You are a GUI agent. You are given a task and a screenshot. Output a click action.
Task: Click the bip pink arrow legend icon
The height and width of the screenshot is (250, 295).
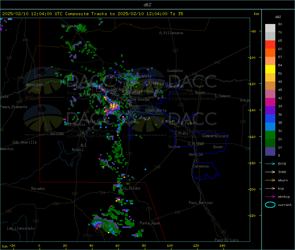(x=270, y=188)
